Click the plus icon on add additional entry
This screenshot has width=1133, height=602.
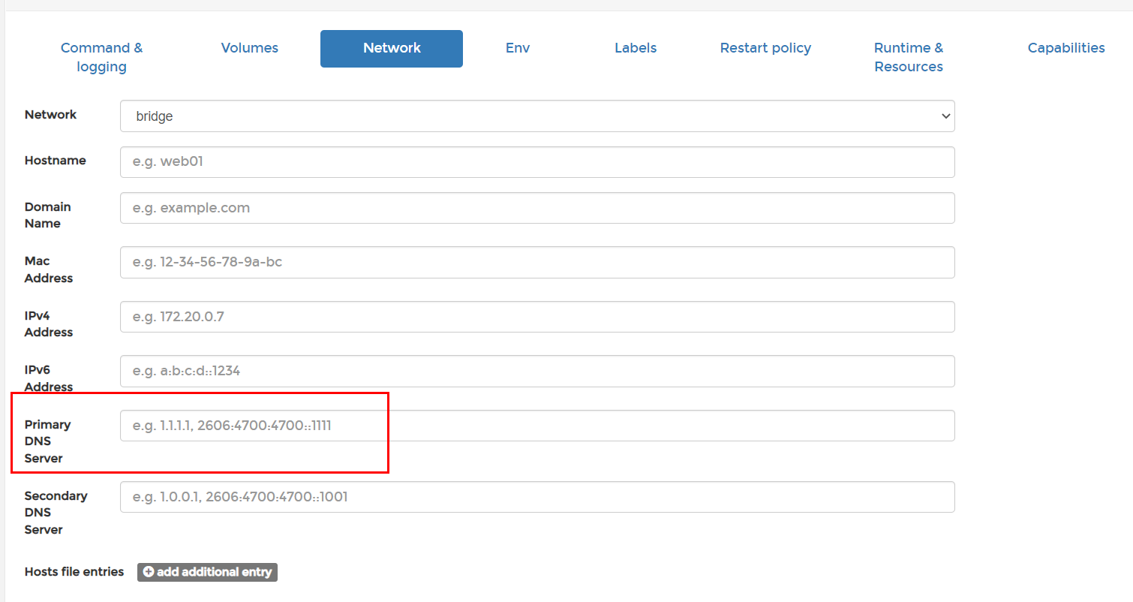[148, 572]
